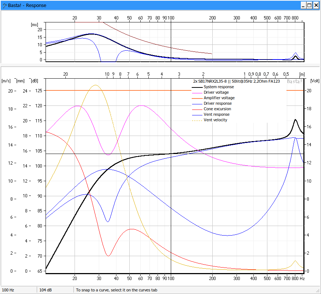Click the window resize grip in status bar
This screenshot has height=294, width=321.
click(318, 291)
